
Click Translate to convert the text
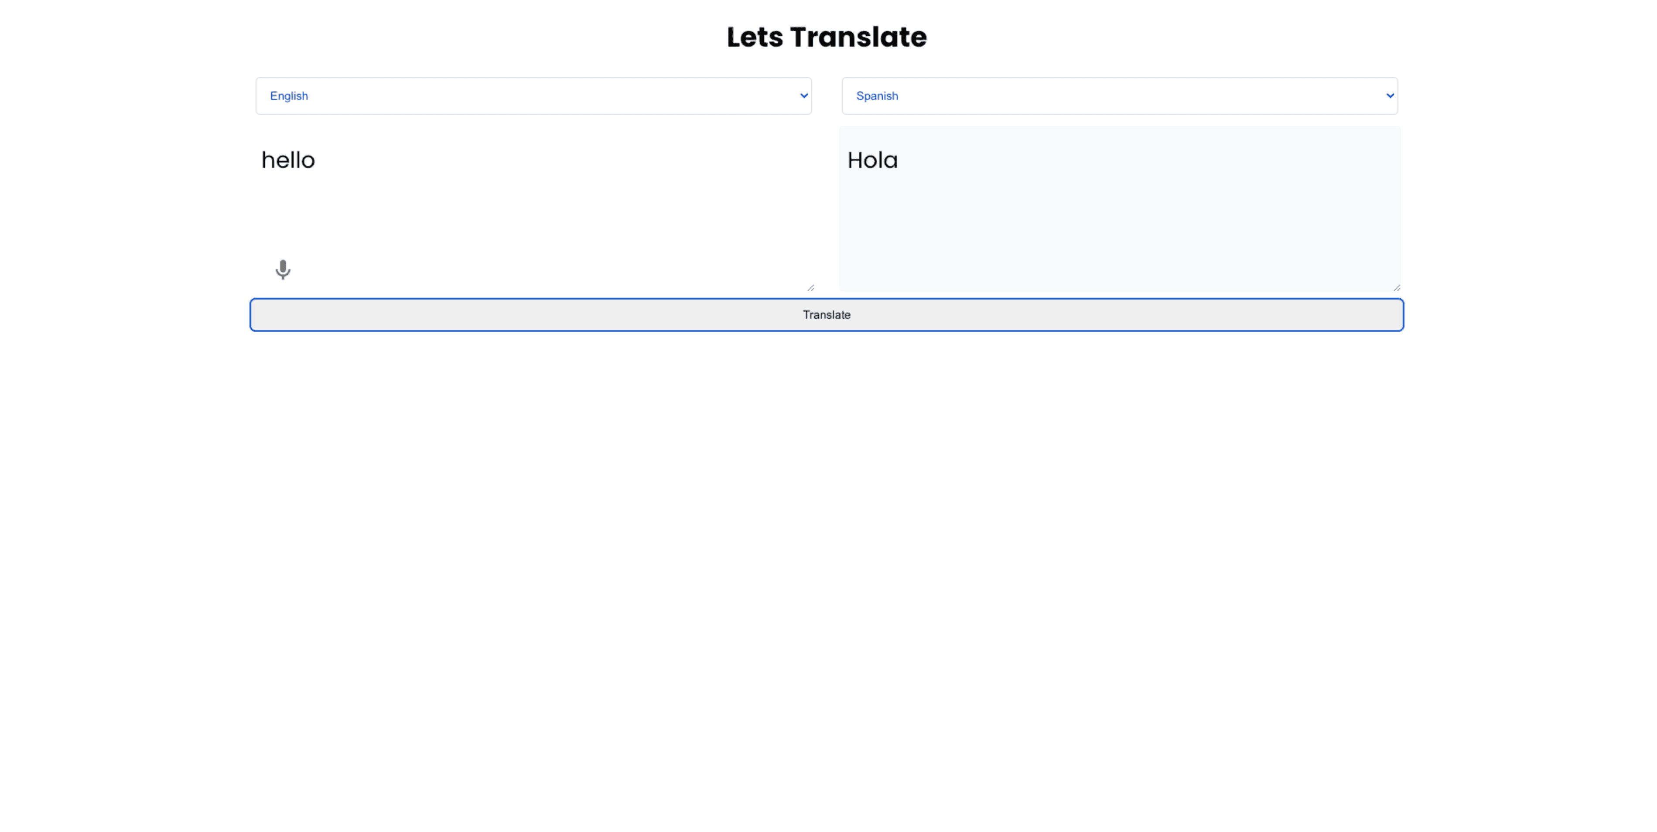click(827, 314)
